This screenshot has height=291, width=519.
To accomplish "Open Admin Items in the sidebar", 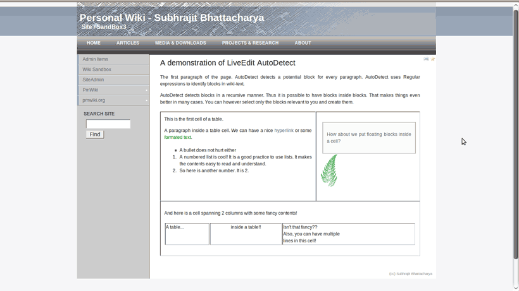I will (x=113, y=59).
